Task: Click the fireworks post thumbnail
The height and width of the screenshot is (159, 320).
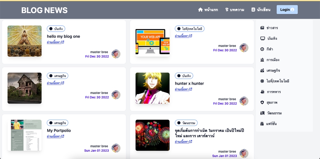Action: [152, 135]
